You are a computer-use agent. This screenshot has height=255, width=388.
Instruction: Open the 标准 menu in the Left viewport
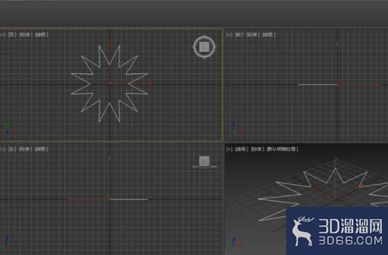coord(26,149)
